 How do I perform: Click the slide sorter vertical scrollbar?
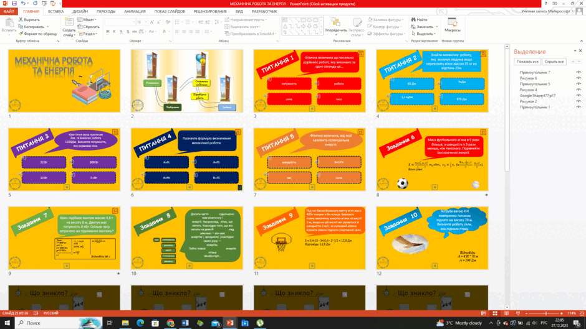pyautogui.click(x=507, y=177)
